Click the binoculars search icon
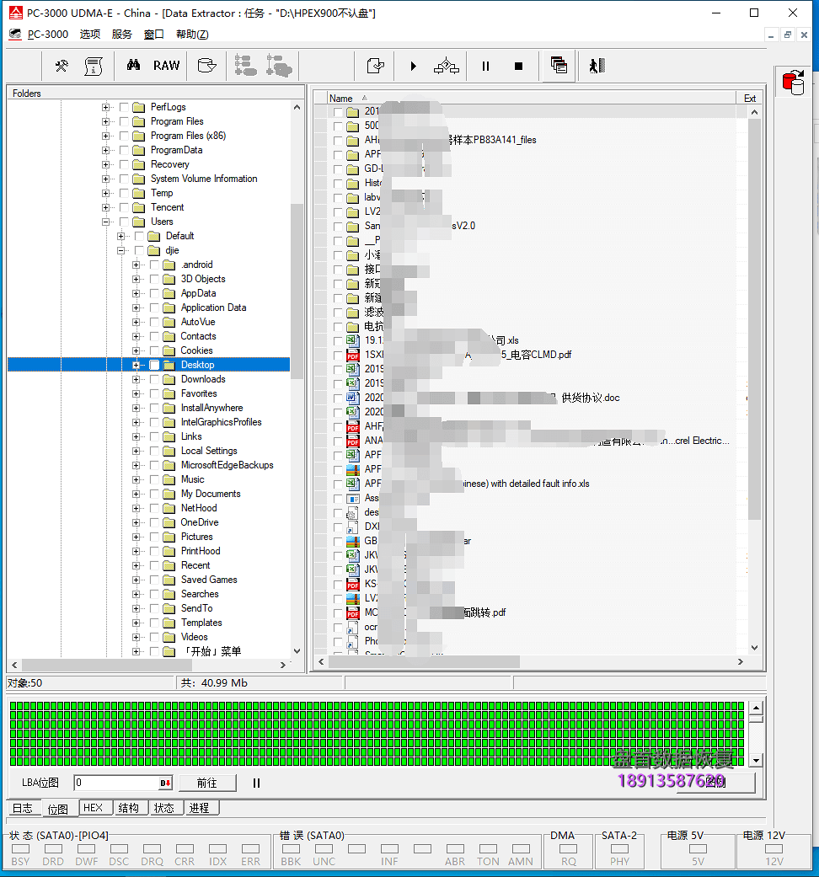819x877 pixels. pos(133,66)
